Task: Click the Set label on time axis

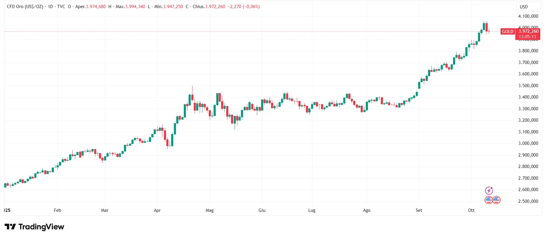Action: 419,210
